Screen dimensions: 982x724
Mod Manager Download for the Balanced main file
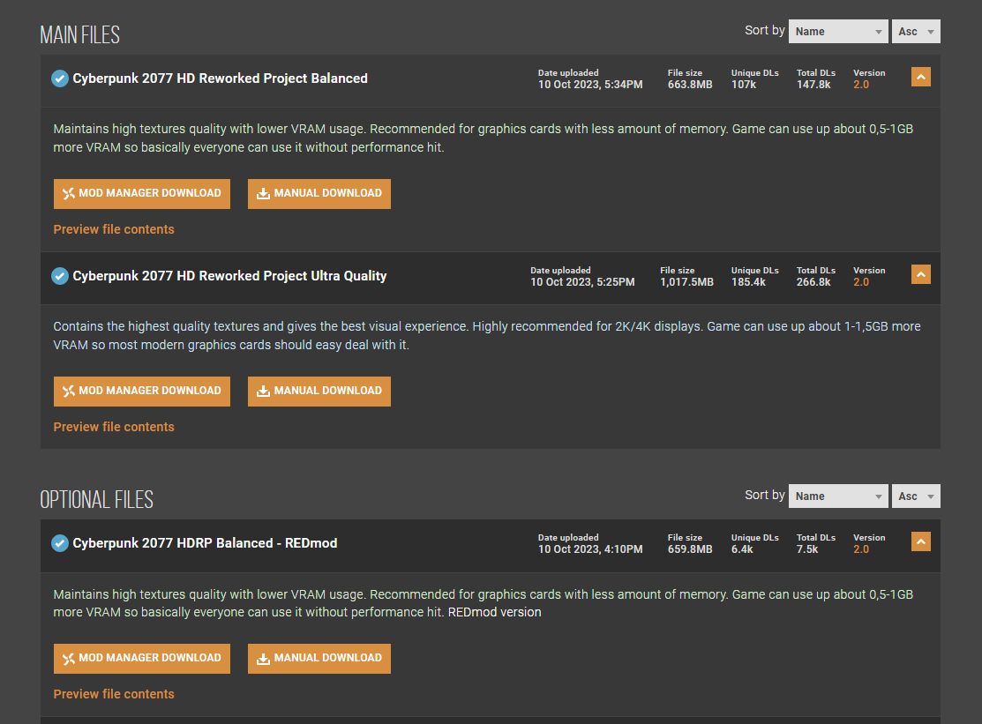click(x=142, y=194)
